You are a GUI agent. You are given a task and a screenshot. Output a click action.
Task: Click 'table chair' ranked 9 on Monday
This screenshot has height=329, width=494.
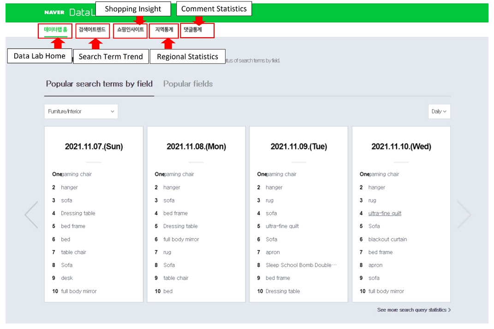pyautogui.click(x=176, y=278)
